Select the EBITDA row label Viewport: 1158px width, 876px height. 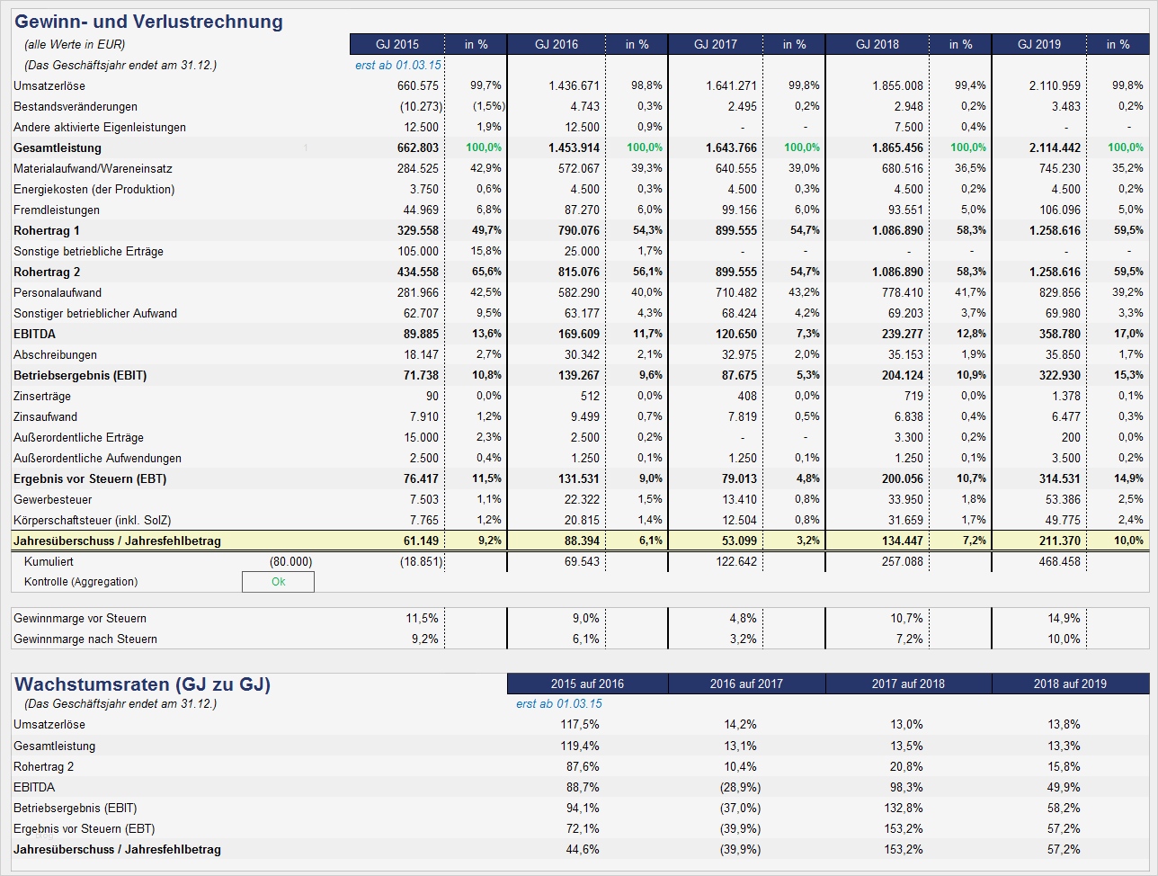coord(36,334)
